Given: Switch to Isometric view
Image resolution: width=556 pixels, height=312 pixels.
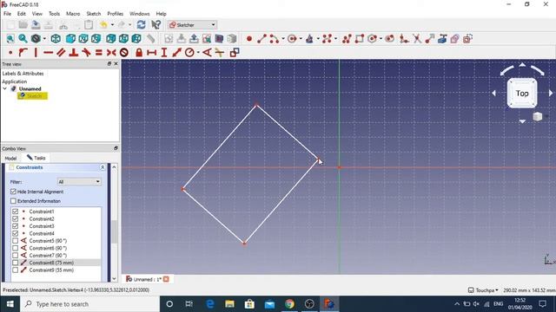Looking at the screenshot, I should tap(56, 38).
